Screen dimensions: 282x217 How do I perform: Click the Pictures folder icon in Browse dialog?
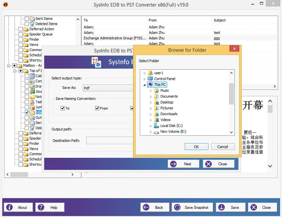click(x=156, y=108)
